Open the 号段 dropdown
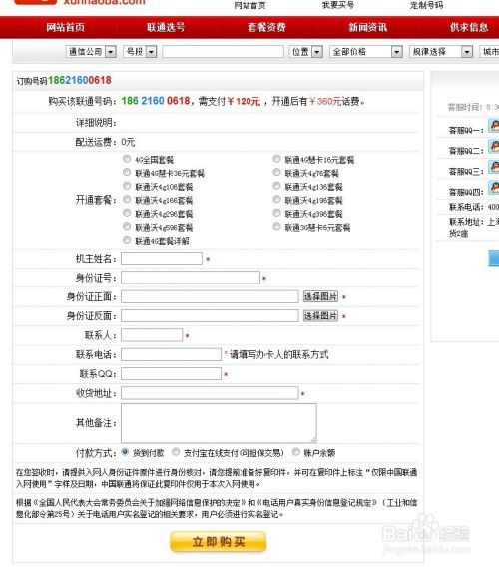Image resolution: width=499 pixels, height=567 pixels. tap(140, 52)
